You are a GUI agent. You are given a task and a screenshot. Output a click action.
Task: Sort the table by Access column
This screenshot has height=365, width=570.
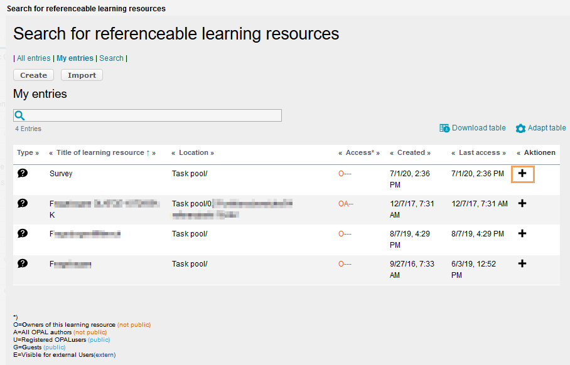[x=360, y=152]
